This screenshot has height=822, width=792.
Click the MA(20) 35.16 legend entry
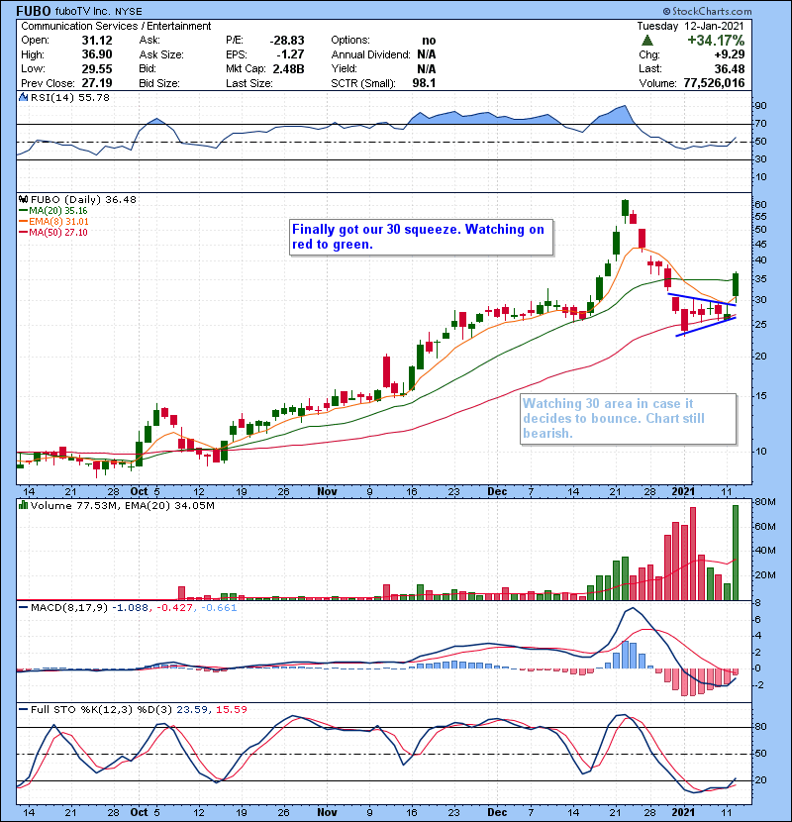pos(53,211)
